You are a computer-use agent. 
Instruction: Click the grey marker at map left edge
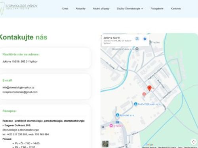click(x=103, y=127)
